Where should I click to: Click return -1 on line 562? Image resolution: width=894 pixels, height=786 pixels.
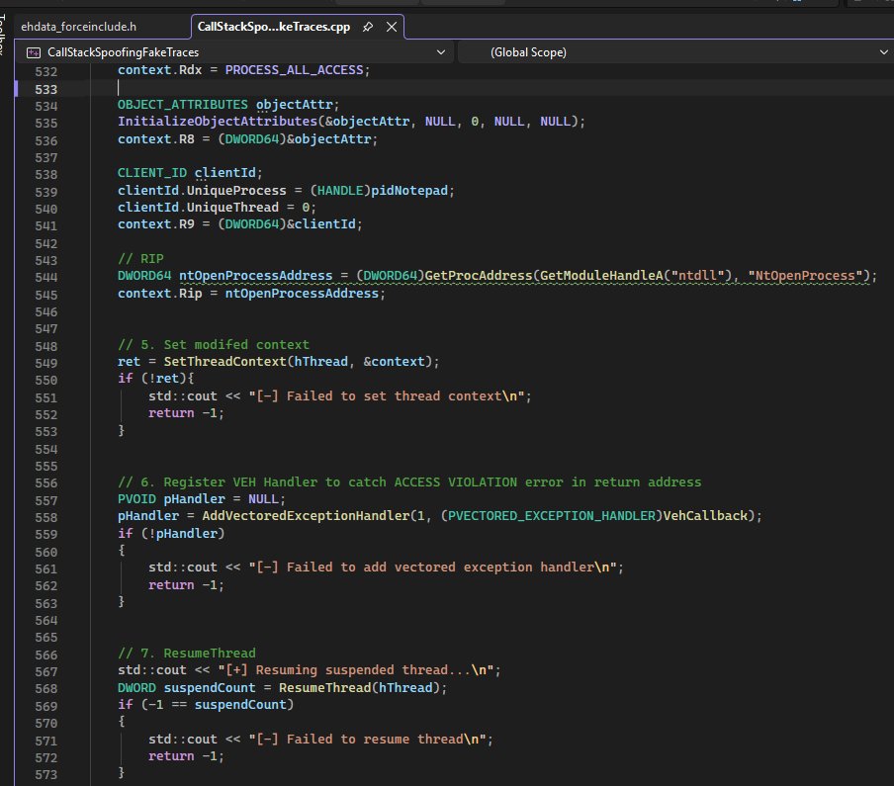pos(182,584)
